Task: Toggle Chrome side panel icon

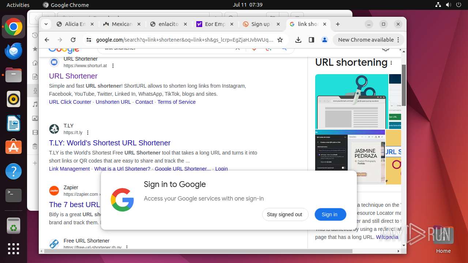Action: click(312, 40)
